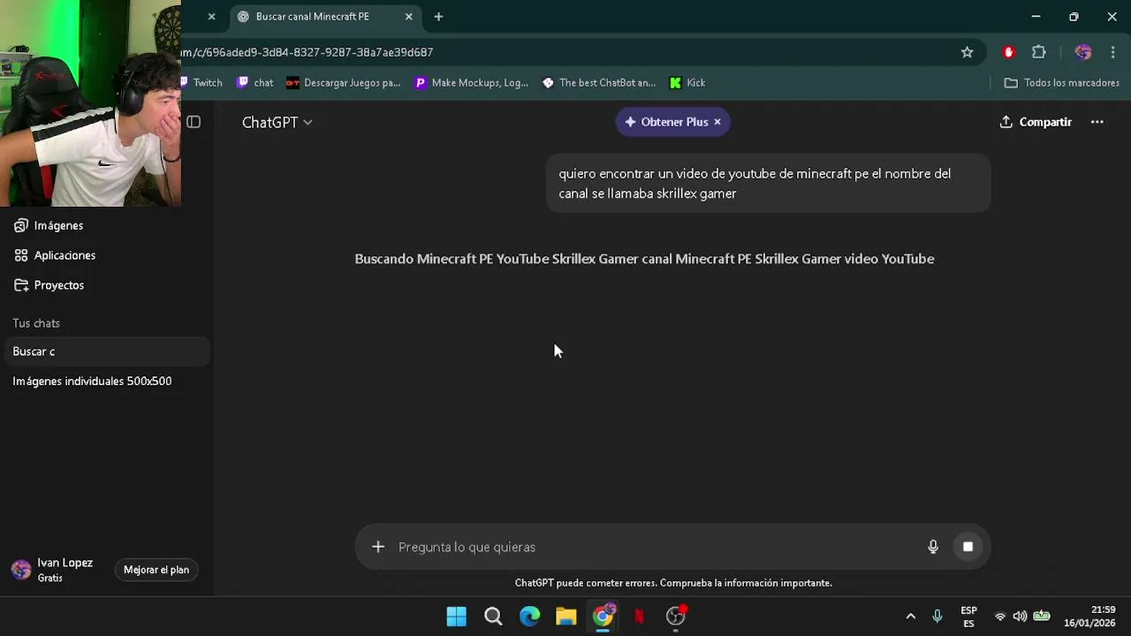Click the ChatGPT disclaimer text at bottom
The image size is (1131, 636).
tap(673, 583)
